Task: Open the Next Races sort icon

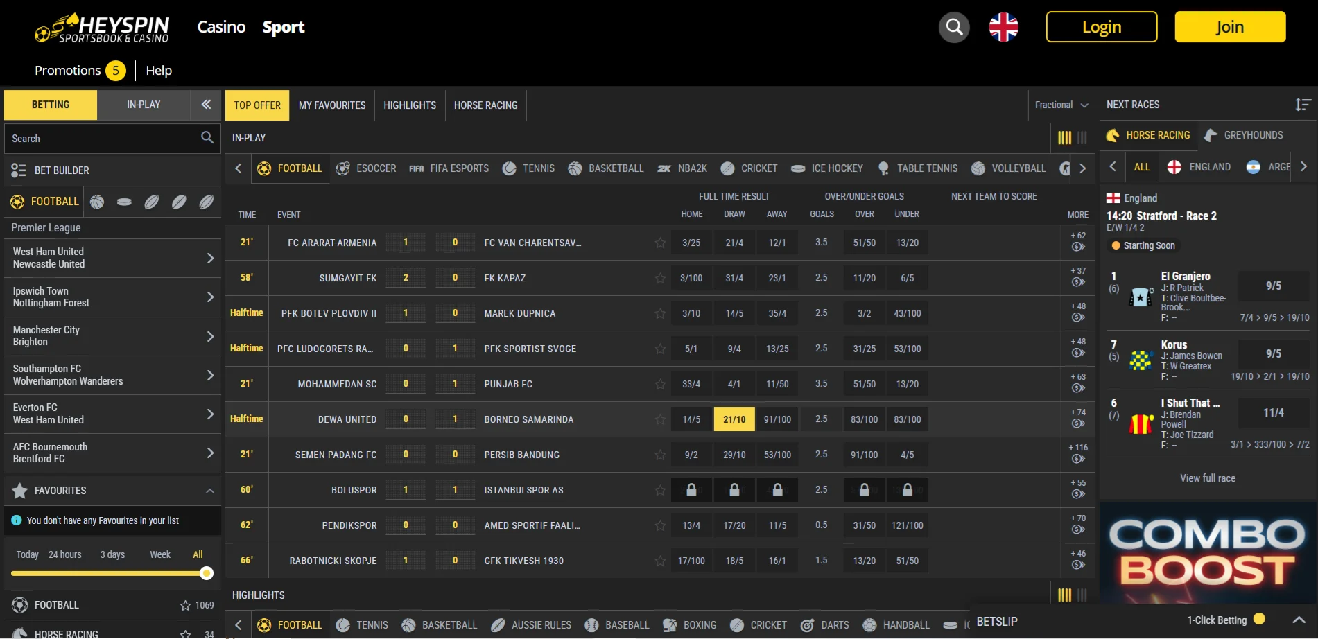Action: tap(1302, 105)
